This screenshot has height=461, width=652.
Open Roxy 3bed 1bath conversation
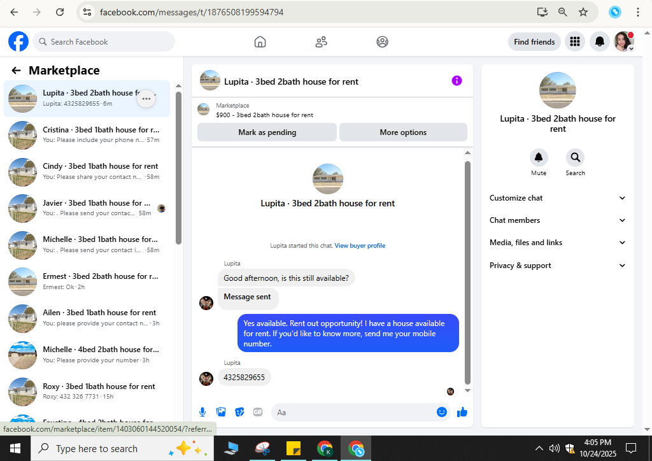point(87,391)
